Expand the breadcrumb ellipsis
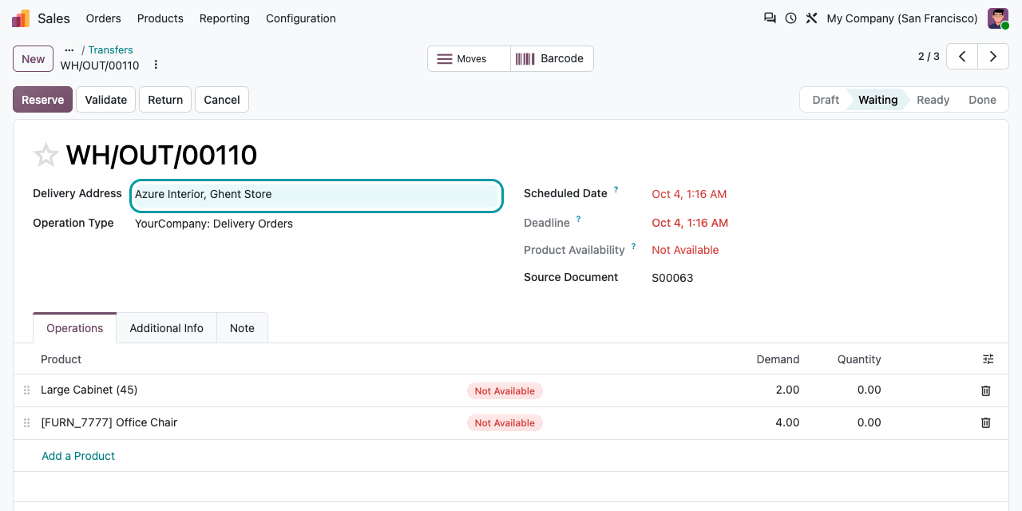This screenshot has width=1022, height=511. coord(69,50)
